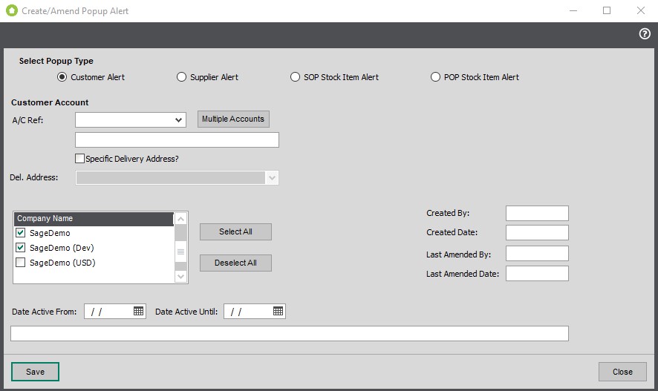Click the help question mark icon
658x391 pixels.
pyautogui.click(x=645, y=34)
